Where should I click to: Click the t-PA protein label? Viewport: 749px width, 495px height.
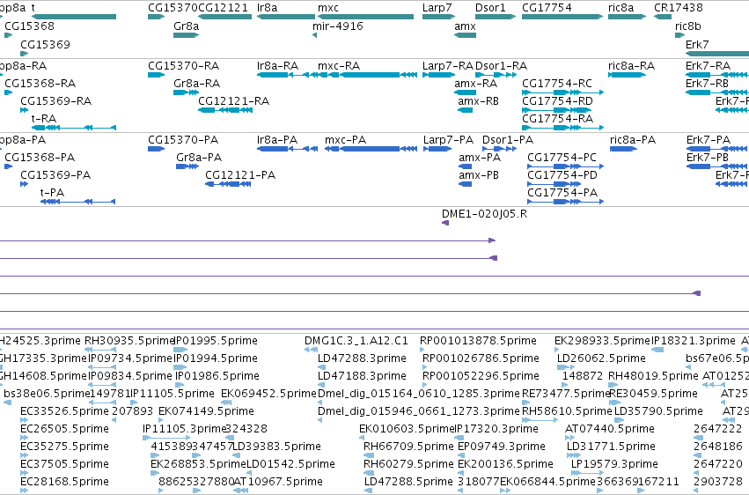pyautogui.click(x=52, y=193)
